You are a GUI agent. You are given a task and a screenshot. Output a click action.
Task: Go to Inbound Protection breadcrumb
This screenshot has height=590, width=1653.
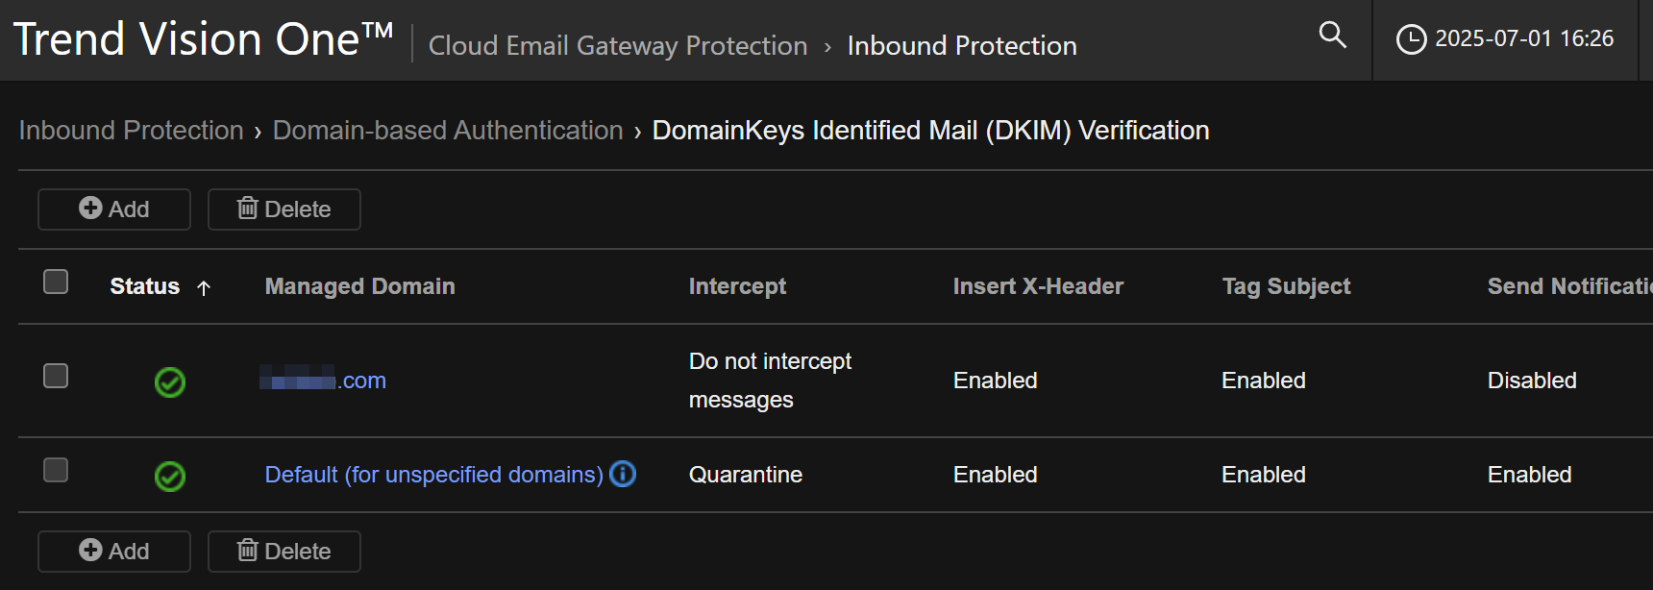pyautogui.click(x=132, y=131)
